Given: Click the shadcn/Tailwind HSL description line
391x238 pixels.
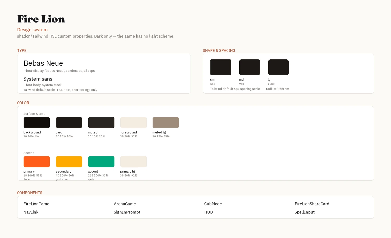Looking at the screenshot, I should [96, 36].
